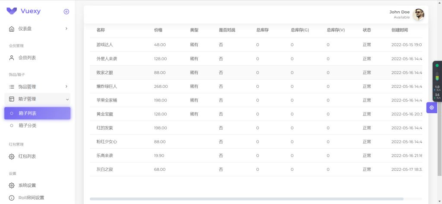Click the Vuexy logo icon
This screenshot has width=442, height=204.
12,11
